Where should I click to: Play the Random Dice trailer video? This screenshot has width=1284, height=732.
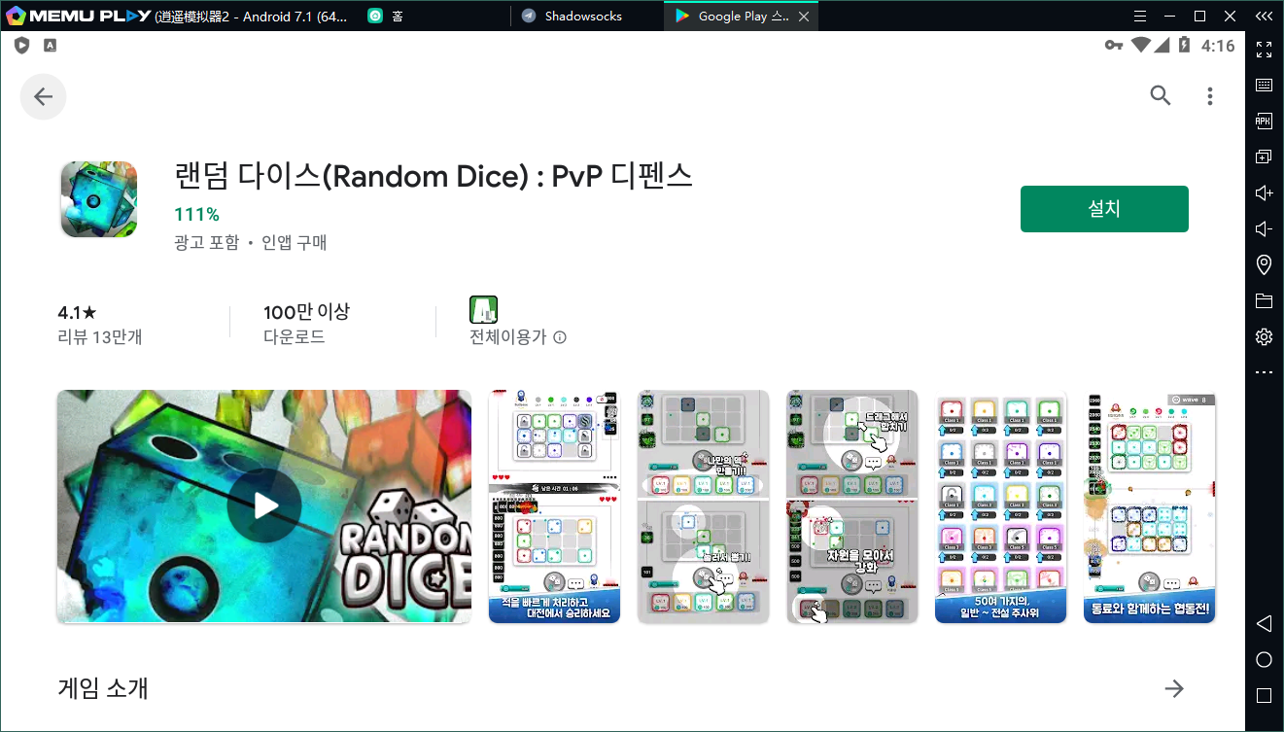(x=264, y=505)
